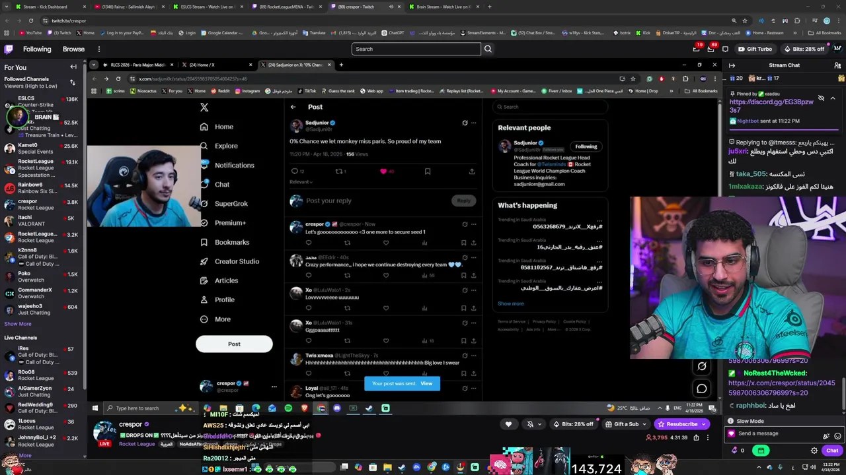Image resolution: width=846 pixels, height=475 pixels.
Task: Switch to Brain Stream browser tab
Action: pos(444,7)
